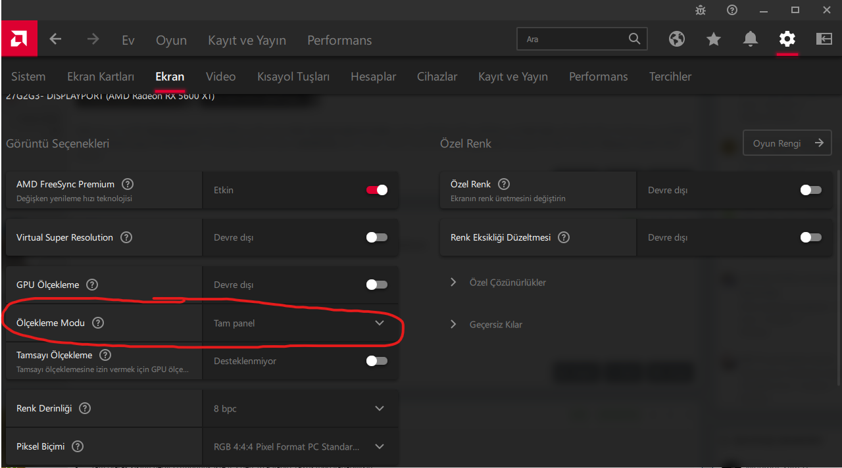Image resolution: width=842 pixels, height=468 pixels.
Task: Enable Özel Renk toggle
Action: (x=811, y=190)
